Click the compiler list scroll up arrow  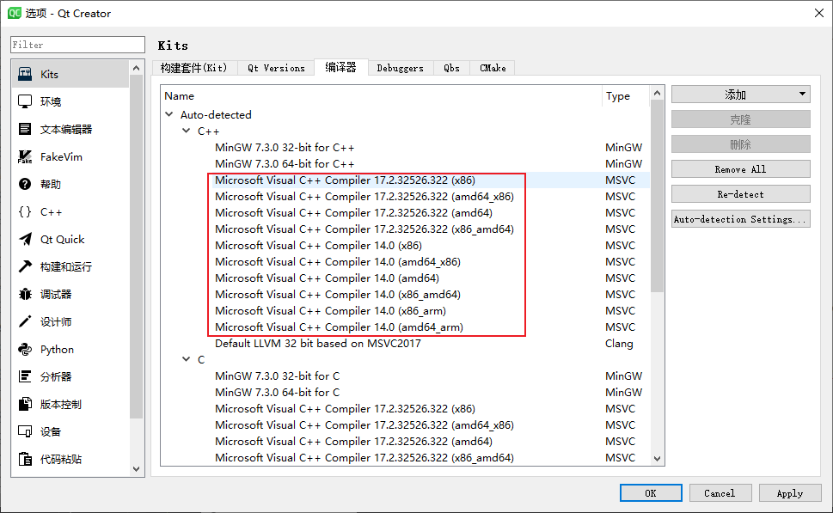pyautogui.click(x=657, y=93)
